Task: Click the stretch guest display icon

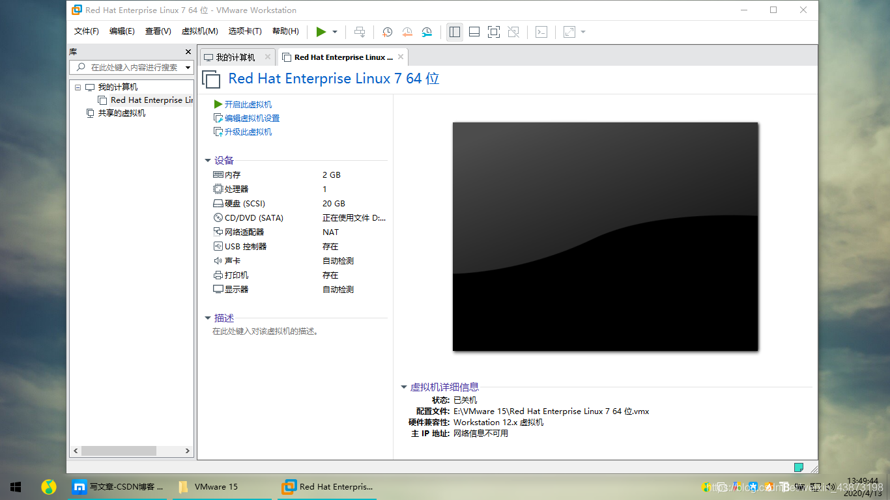Action: pos(569,31)
